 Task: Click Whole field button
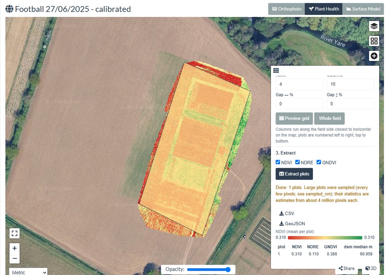click(x=330, y=119)
